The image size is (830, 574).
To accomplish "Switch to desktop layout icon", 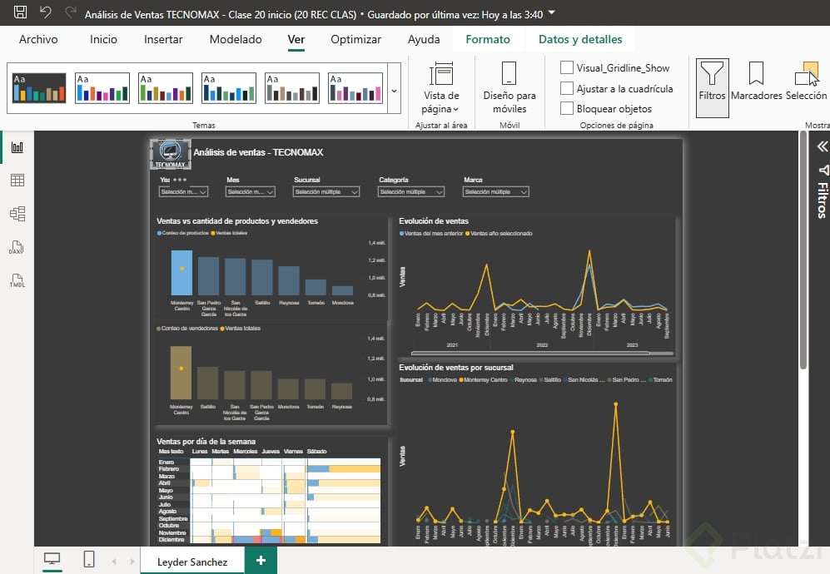I will [52, 559].
